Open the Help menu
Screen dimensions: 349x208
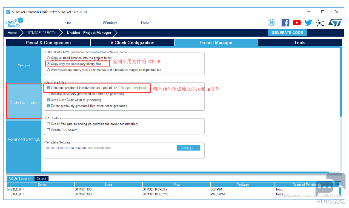click(x=145, y=23)
